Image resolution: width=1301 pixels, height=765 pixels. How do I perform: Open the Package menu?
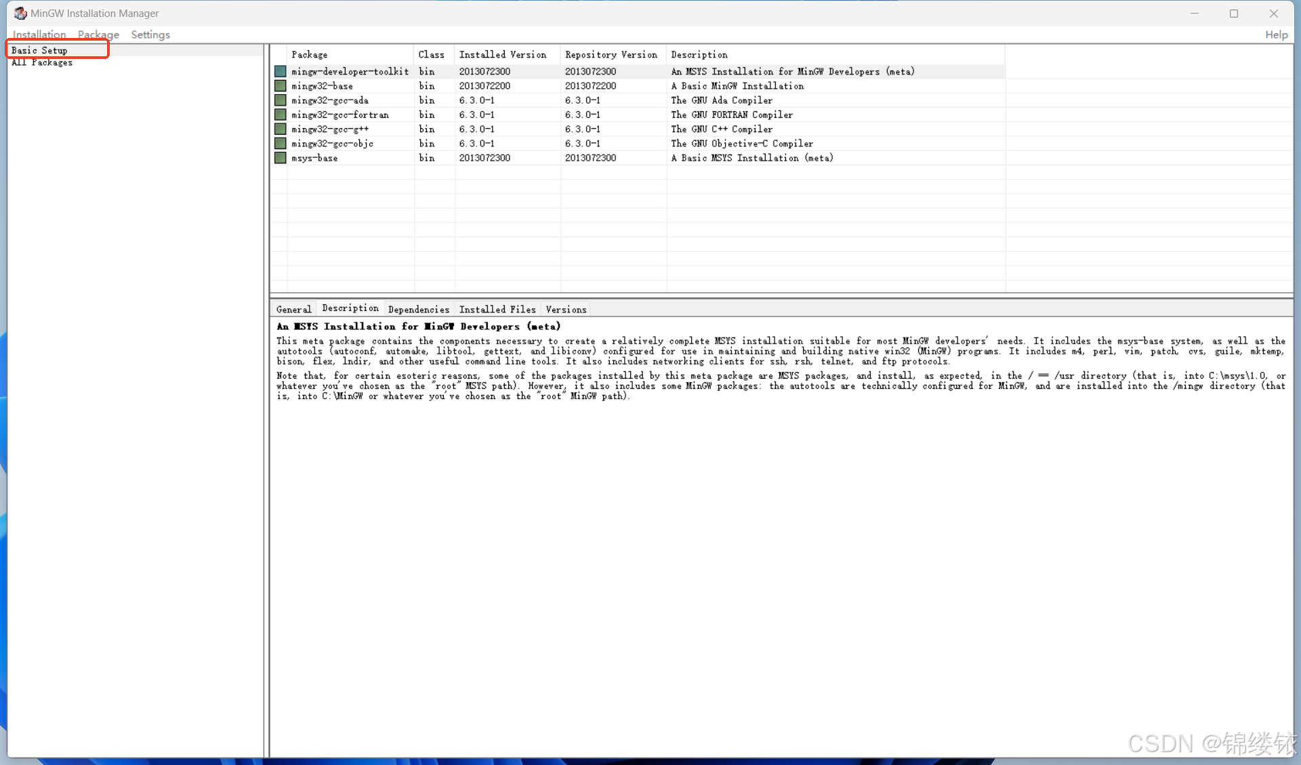pos(98,35)
